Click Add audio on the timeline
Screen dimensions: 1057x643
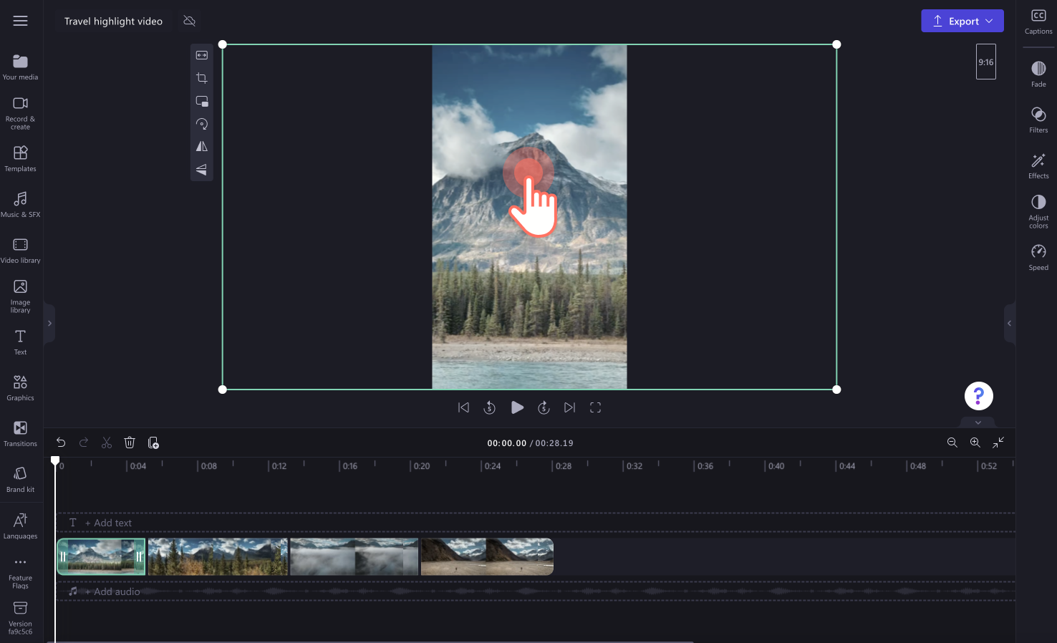click(x=112, y=591)
